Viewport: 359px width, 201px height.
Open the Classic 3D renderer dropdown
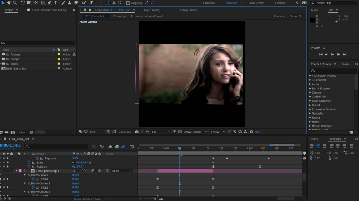coord(295,16)
